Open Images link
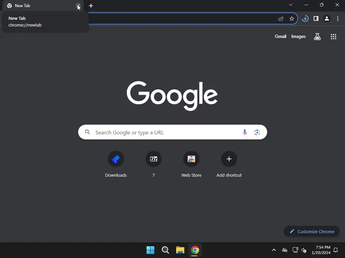Viewport: 345px width, 258px height. [299, 36]
